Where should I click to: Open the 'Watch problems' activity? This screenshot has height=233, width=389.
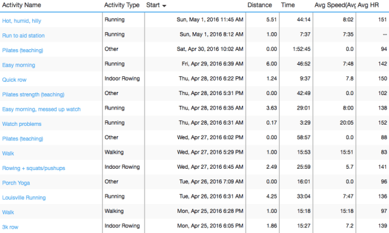click(22, 124)
